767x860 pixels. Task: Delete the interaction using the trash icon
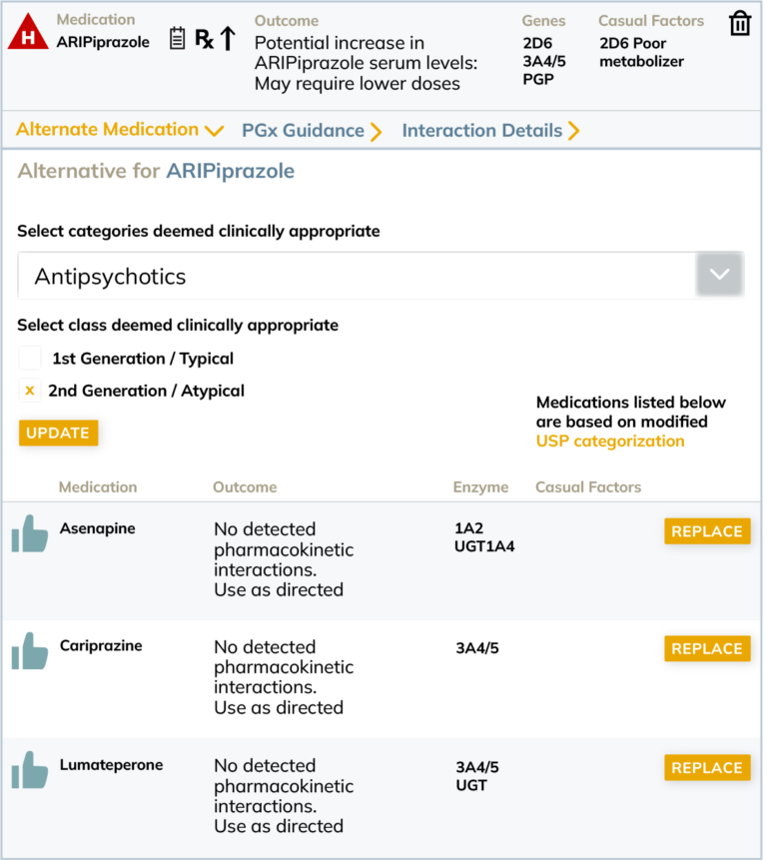pos(739,22)
